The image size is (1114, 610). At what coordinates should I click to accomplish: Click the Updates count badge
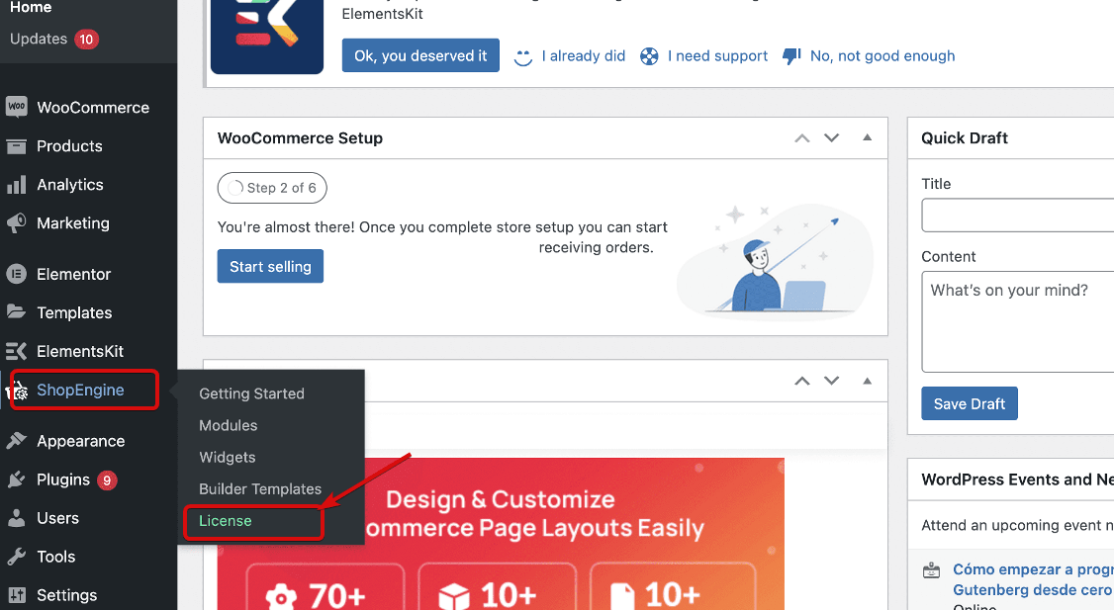coord(86,40)
